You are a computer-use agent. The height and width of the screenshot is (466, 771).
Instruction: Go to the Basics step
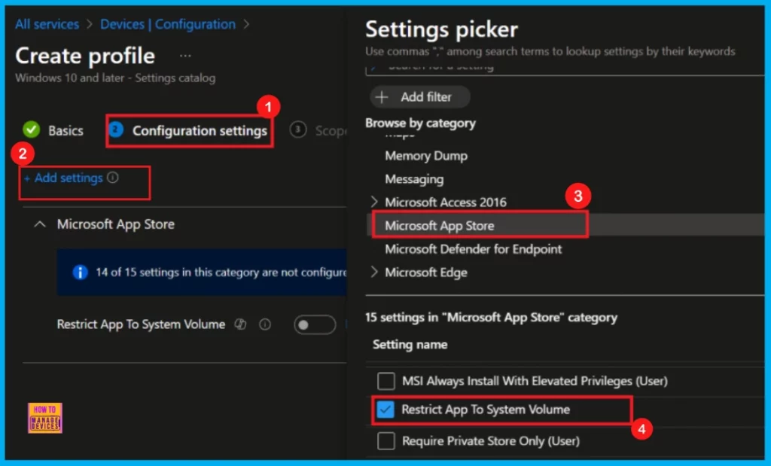click(66, 131)
